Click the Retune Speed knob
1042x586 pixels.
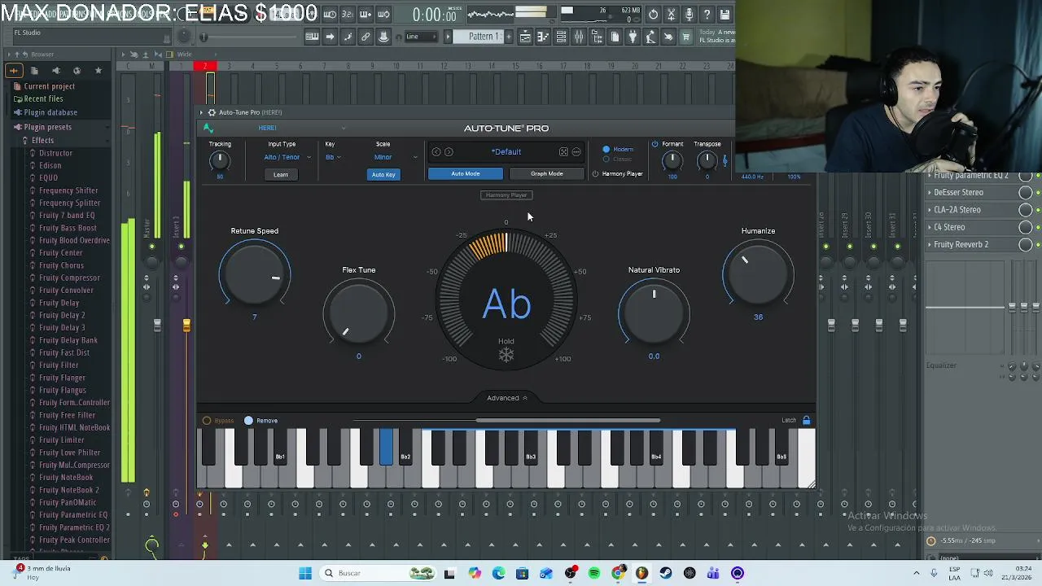(255, 277)
